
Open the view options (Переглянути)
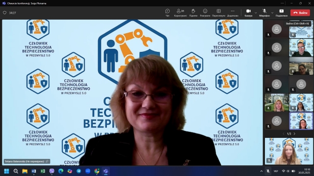[219, 13]
